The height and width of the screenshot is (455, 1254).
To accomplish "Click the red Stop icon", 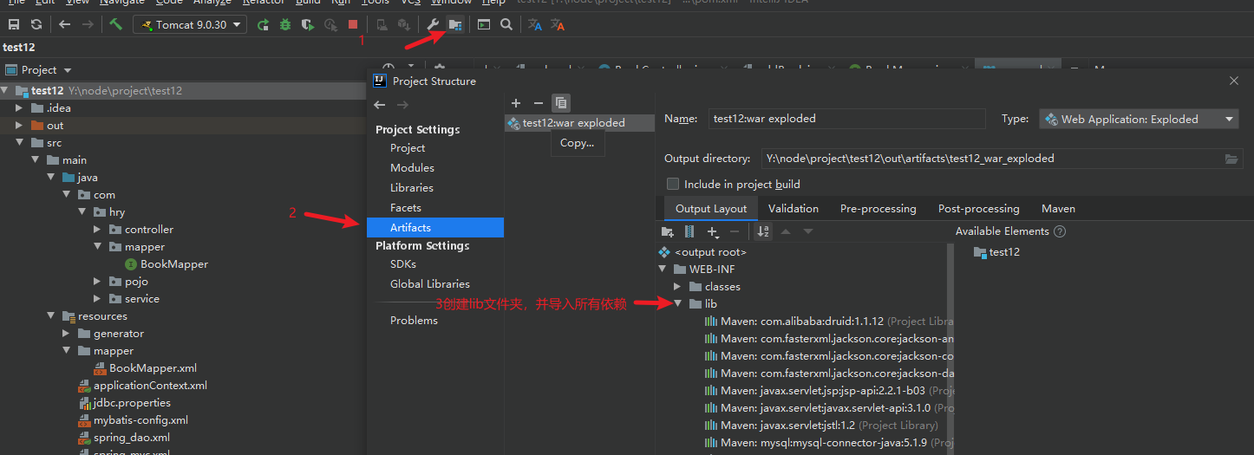I will click(x=352, y=25).
